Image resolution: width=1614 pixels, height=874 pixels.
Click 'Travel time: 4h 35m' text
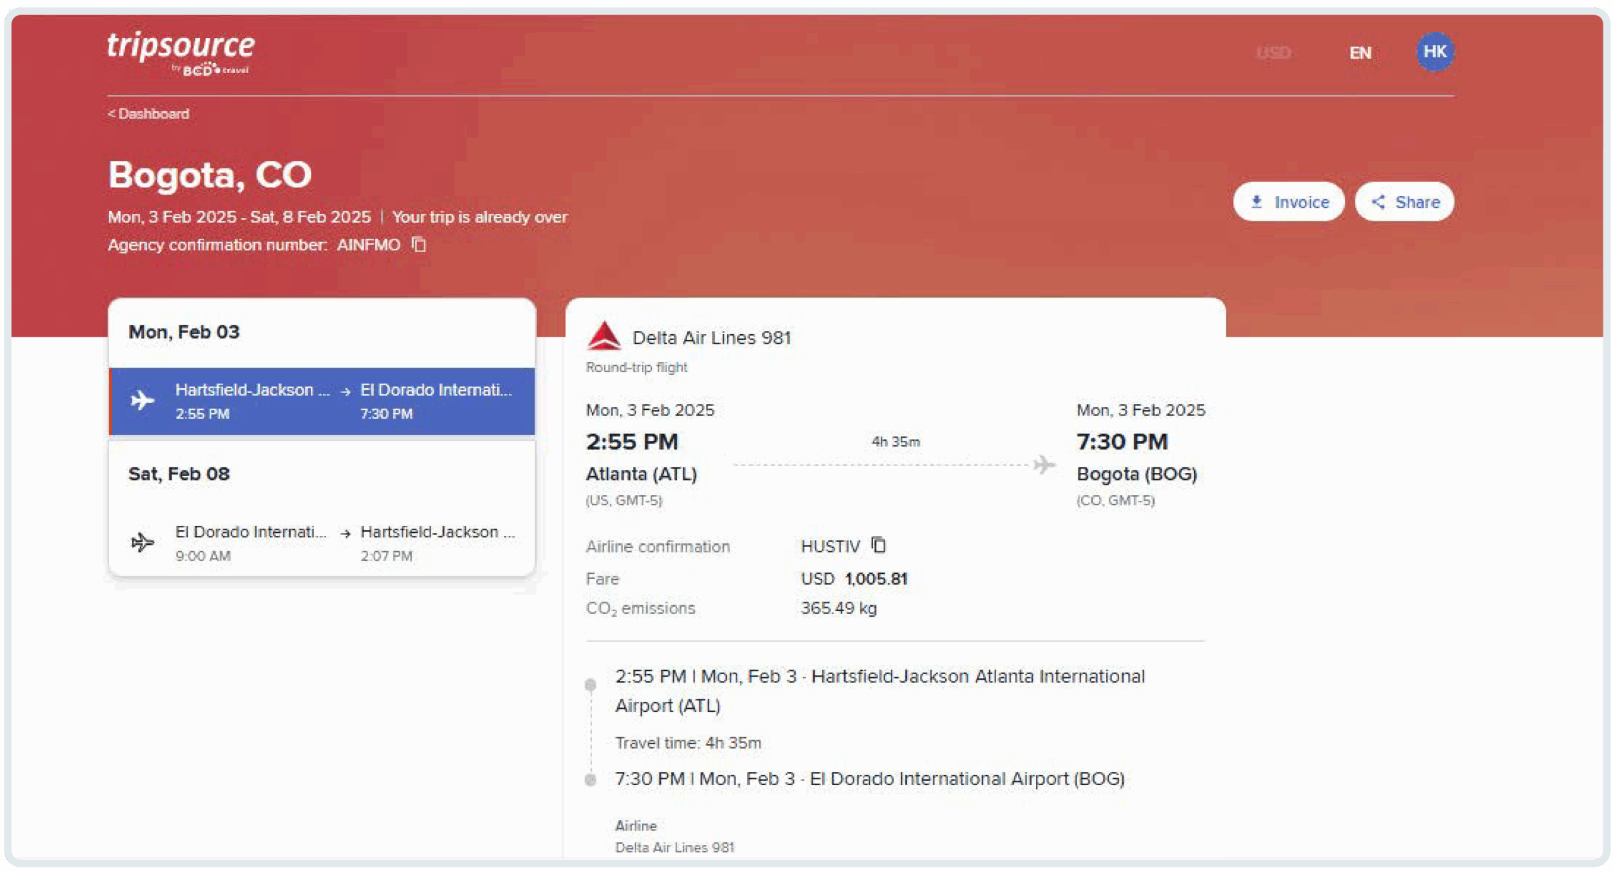click(688, 743)
